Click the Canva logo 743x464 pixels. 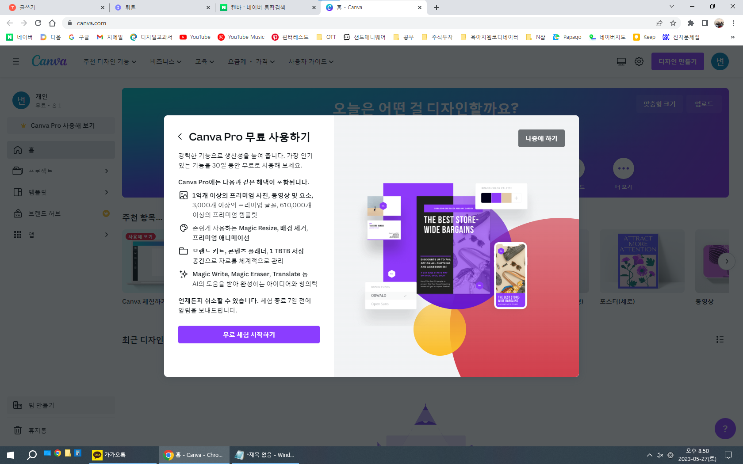click(x=49, y=61)
